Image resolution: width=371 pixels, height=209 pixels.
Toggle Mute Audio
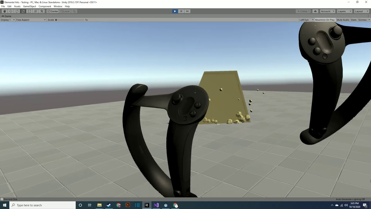point(343,20)
